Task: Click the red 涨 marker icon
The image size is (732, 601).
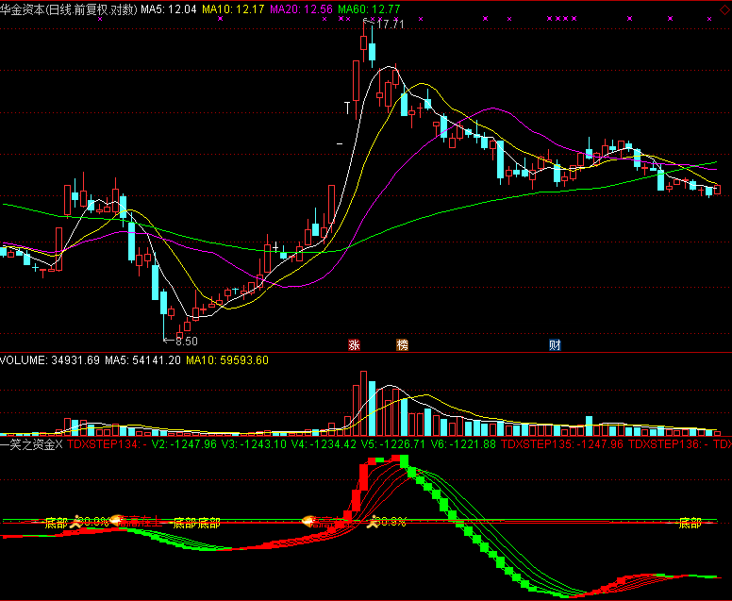Action: pos(354,345)
